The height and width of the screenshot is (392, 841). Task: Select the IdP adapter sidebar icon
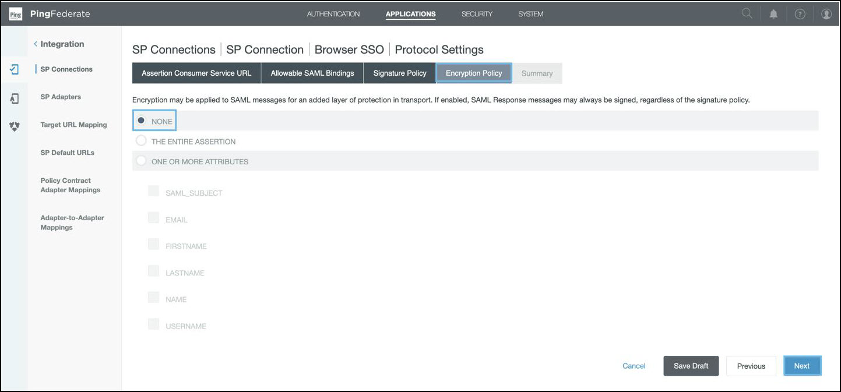coord(15,98)
